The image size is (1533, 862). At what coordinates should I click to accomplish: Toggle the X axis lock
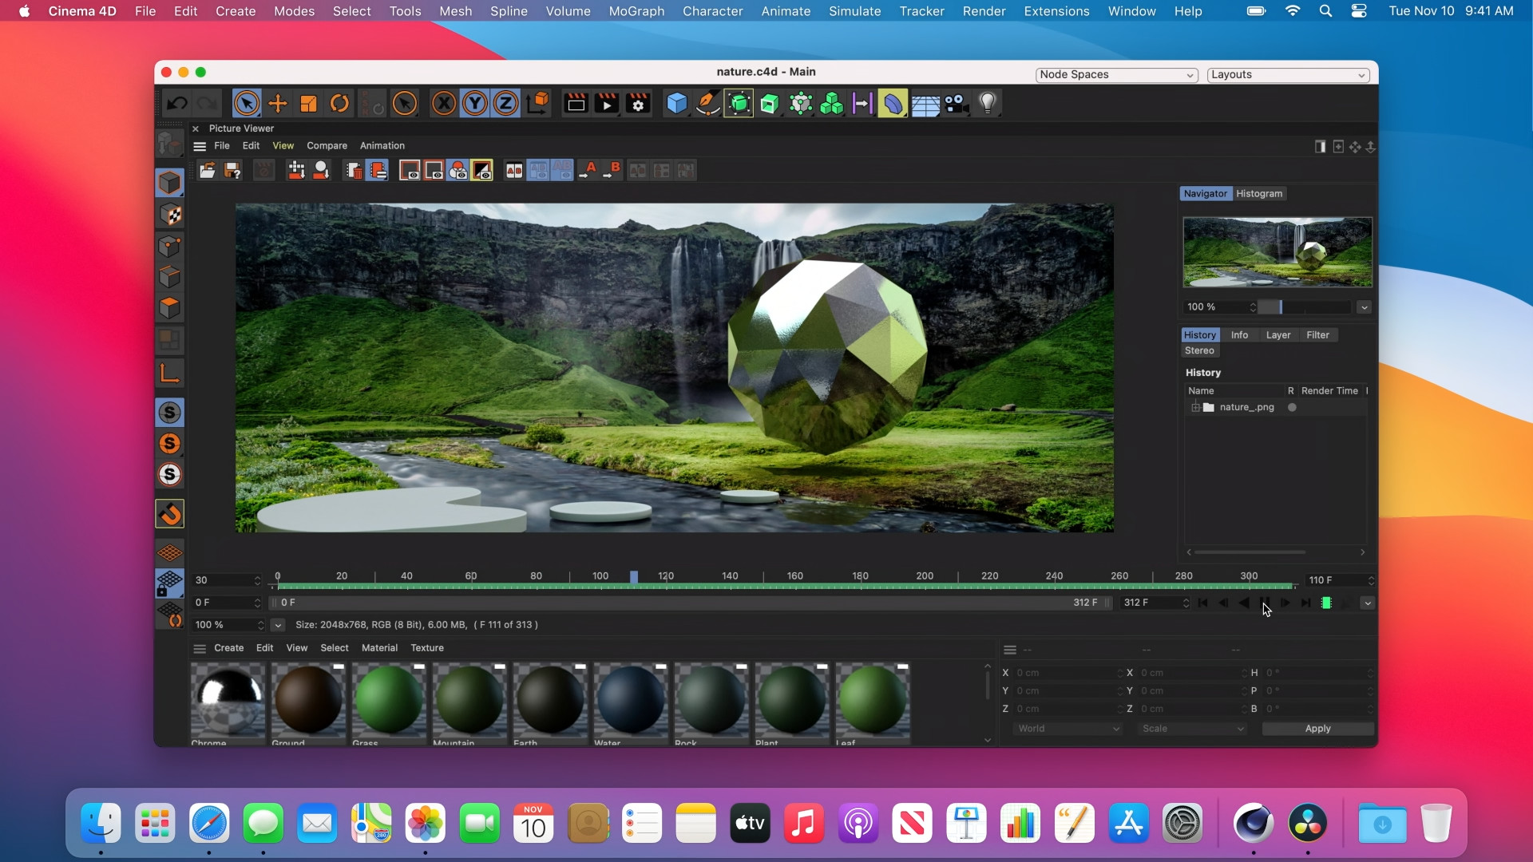click(x=443, y=103)
